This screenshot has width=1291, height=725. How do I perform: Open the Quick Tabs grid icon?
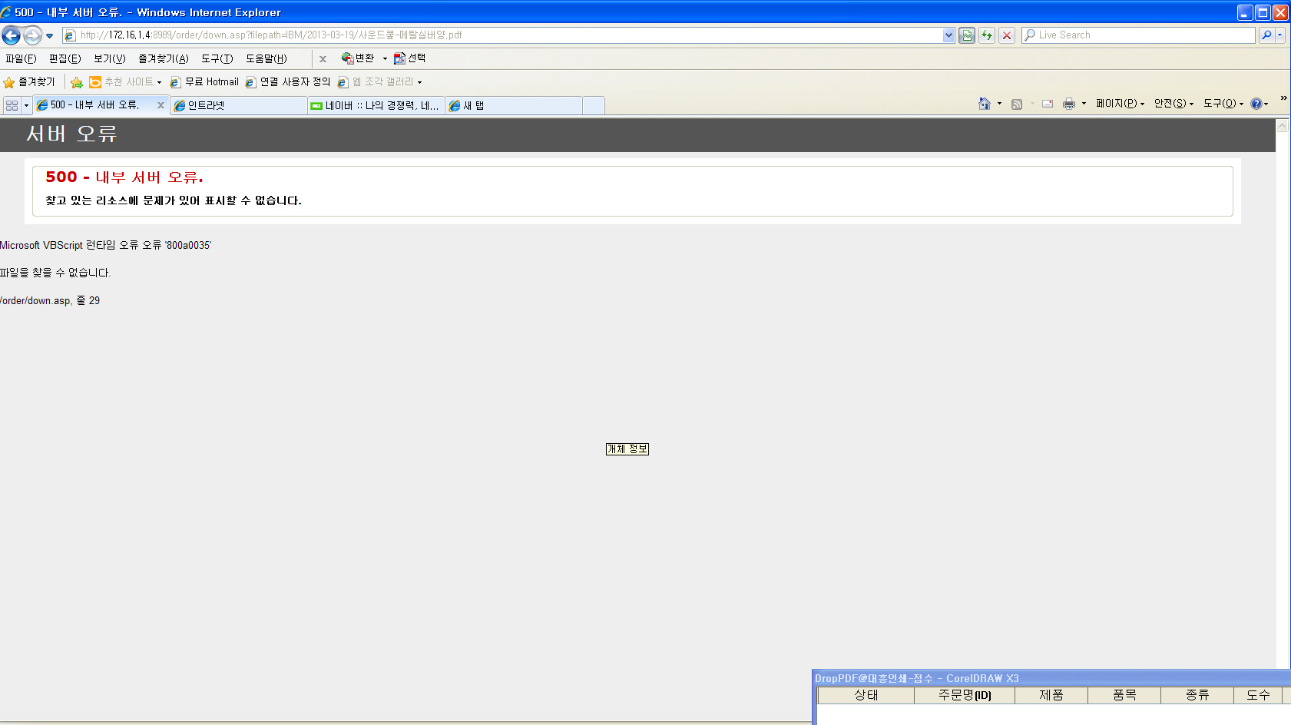[12, 105]
